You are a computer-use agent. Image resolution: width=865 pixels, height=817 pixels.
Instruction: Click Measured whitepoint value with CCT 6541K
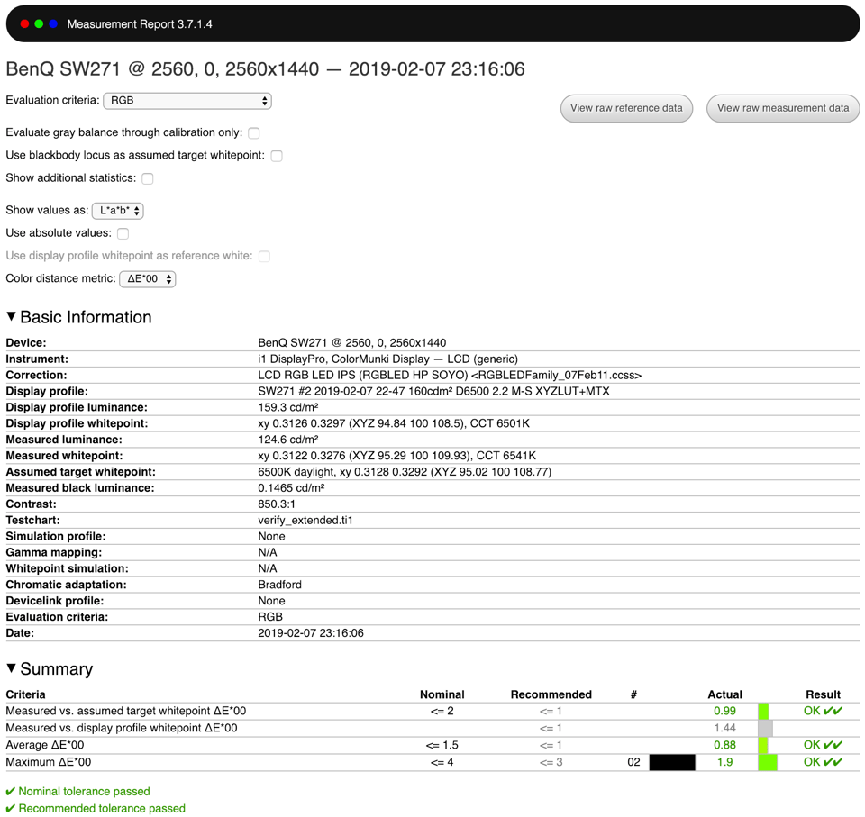[396, 456]
